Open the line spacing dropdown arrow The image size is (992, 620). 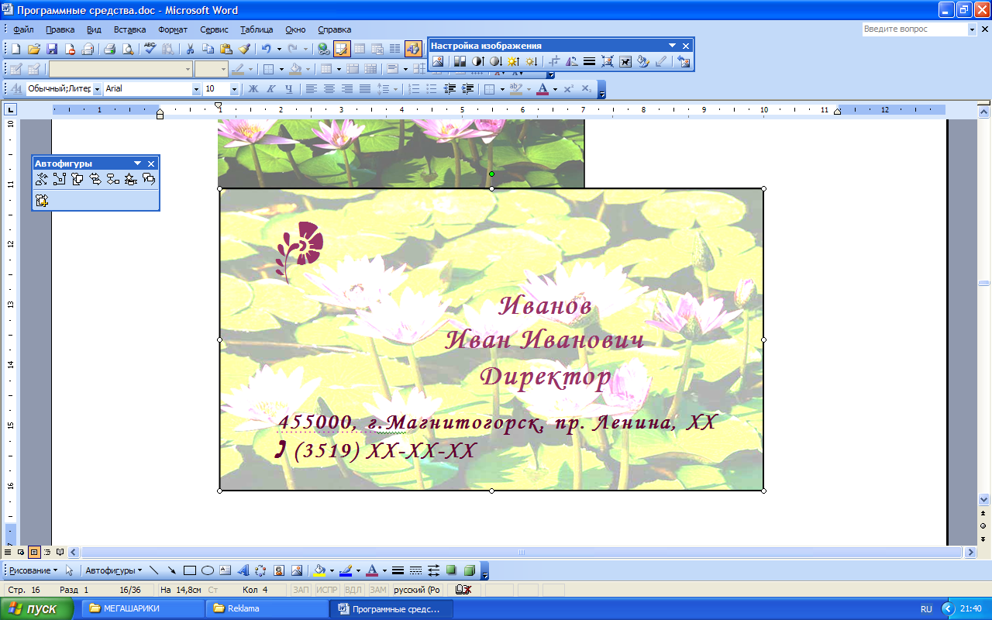[395, 88]
